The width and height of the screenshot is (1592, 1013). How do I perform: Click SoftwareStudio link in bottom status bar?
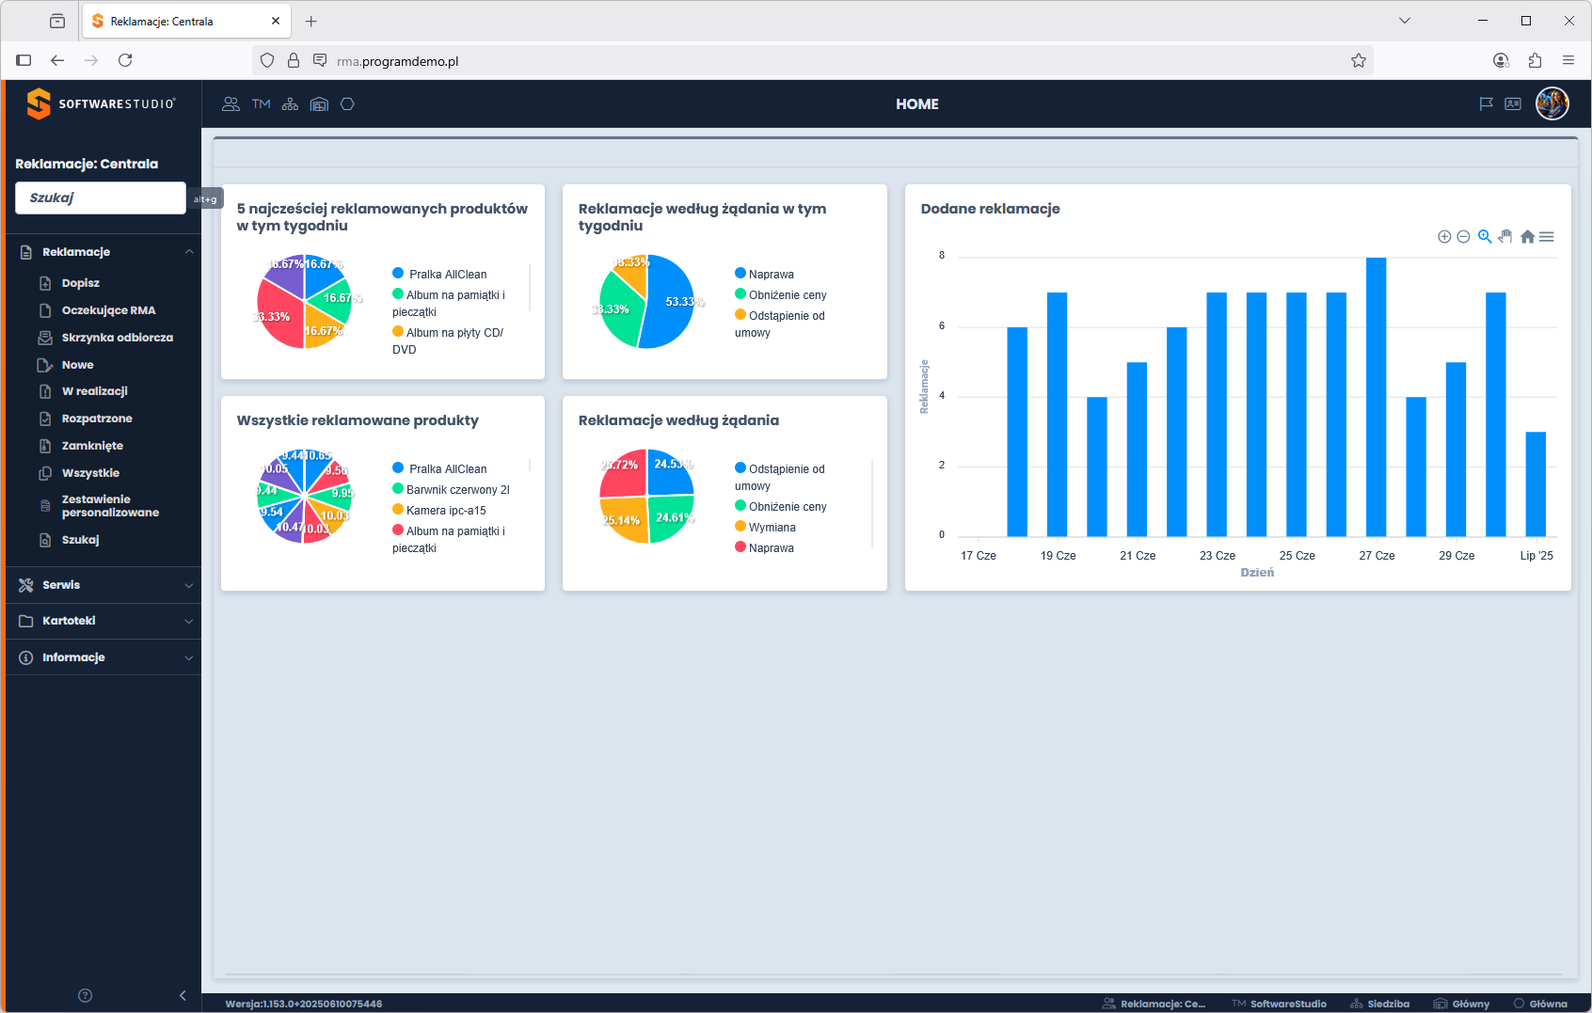1287,1004
